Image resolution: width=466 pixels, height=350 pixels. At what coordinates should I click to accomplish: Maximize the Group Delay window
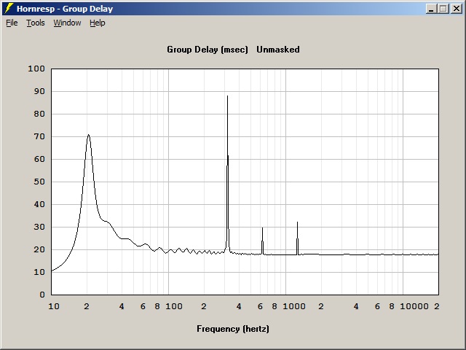(x=443, y=9)
